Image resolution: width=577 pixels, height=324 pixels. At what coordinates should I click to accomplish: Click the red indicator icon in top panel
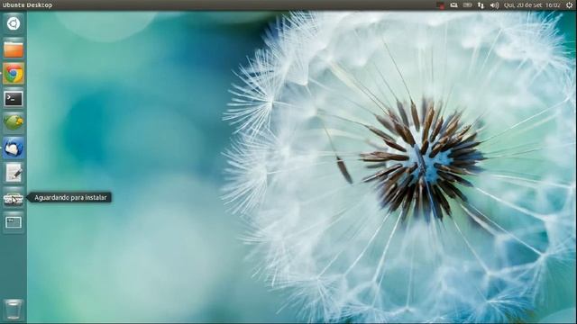pyautogui.click(x=441, y=5)
